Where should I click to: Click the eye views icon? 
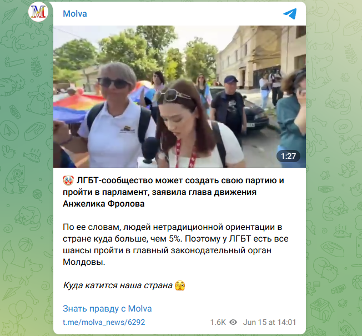tap(233, 322)
